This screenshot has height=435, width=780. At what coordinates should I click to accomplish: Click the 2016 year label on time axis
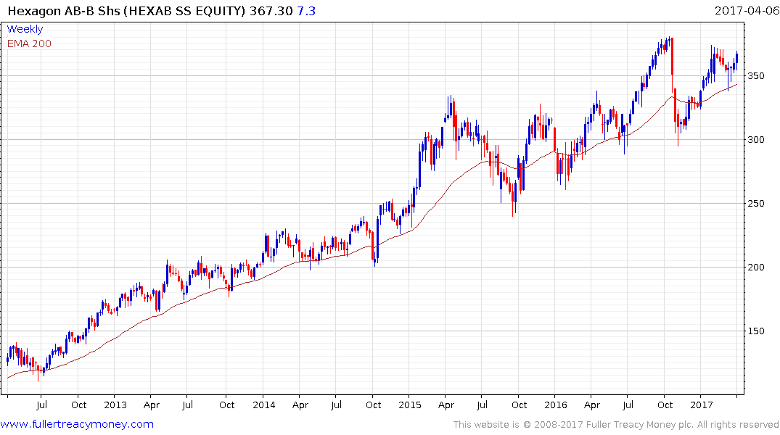click(556, 405)
